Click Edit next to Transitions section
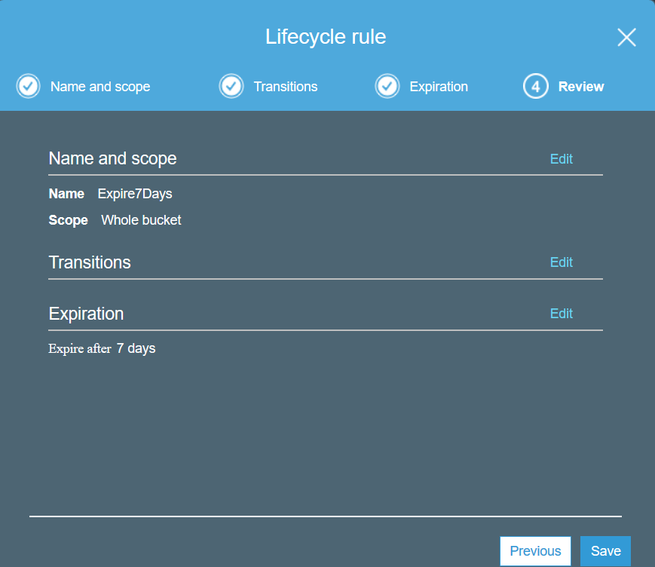 [x=561, y=262]
